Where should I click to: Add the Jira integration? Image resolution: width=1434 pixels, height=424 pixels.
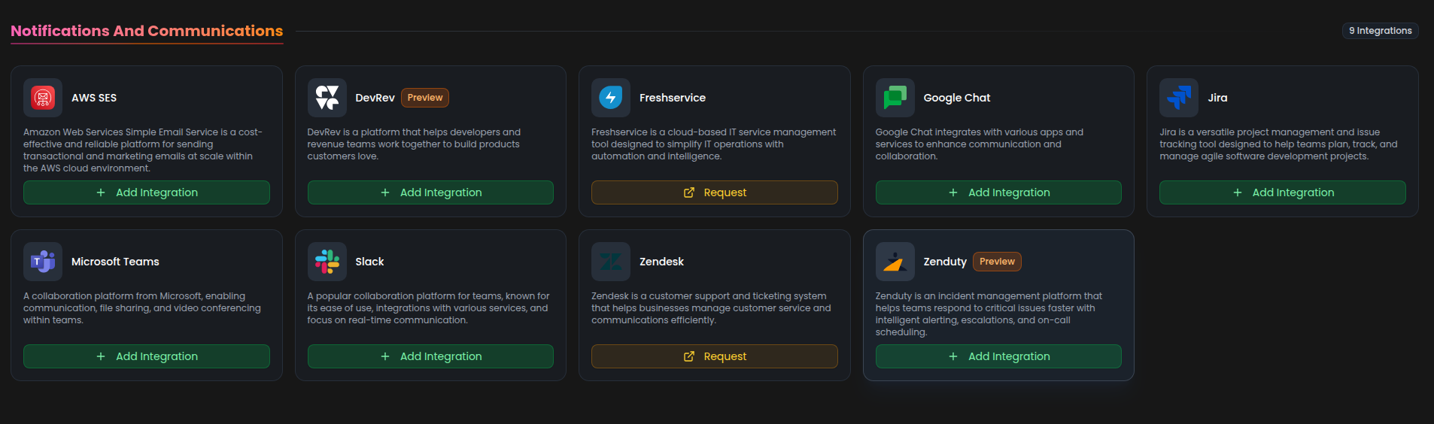1283,192
